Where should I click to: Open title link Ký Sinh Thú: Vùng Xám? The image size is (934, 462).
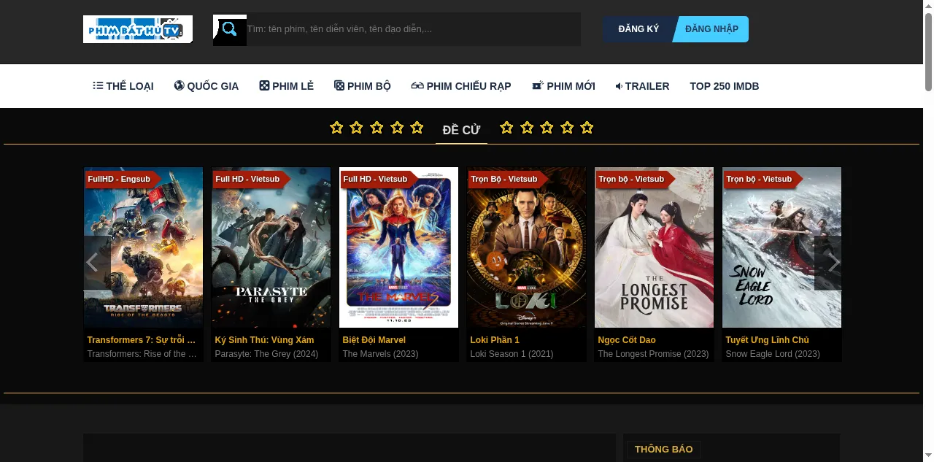click(265, 340)
